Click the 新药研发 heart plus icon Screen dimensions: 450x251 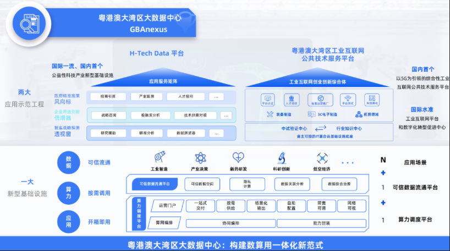238,157
